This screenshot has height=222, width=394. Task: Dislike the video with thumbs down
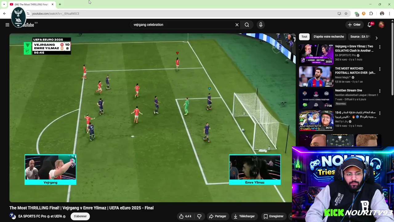point(199,216)
